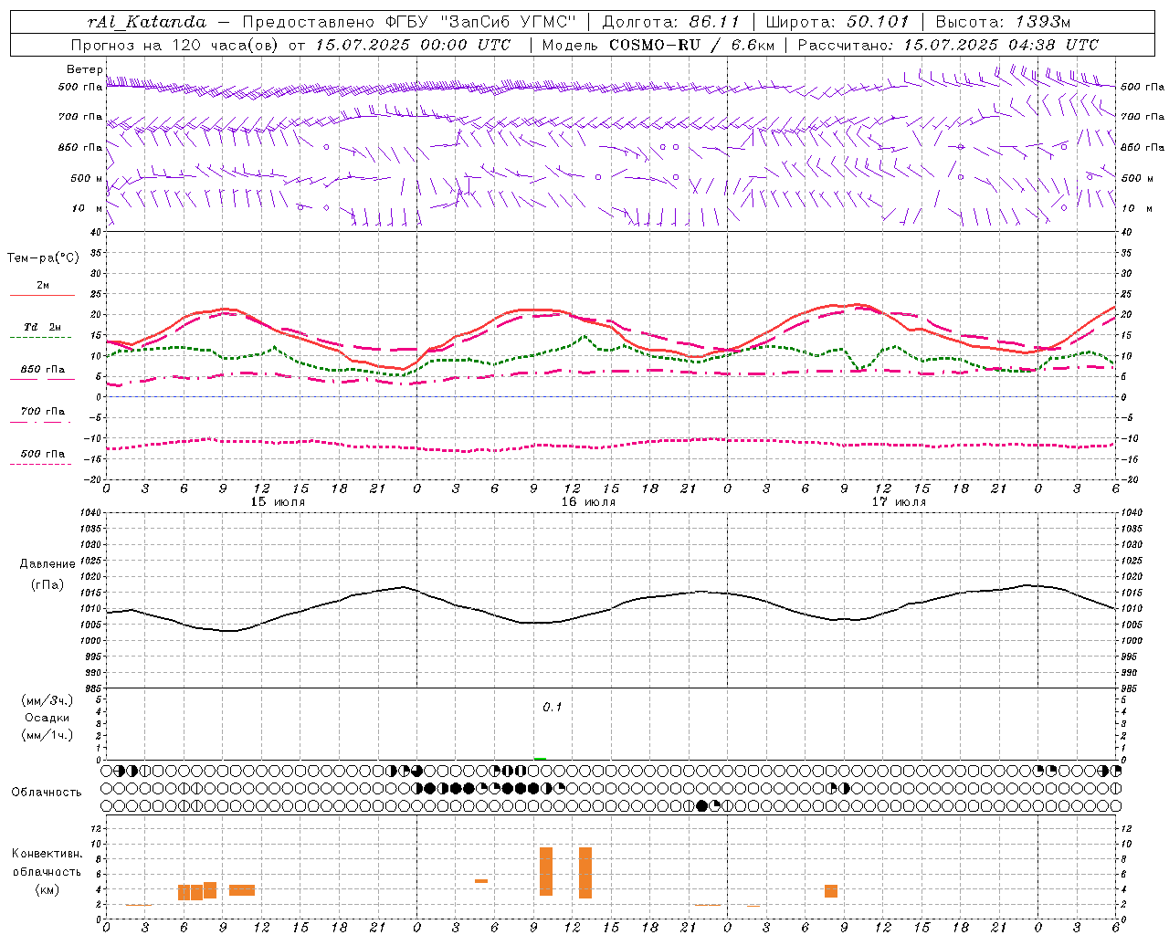Image resolution: width=1169 pixels, height=935 pixels.
Task: Click the wide orange bar at hours 10-11, 15 июля
Action: (242, 890)
